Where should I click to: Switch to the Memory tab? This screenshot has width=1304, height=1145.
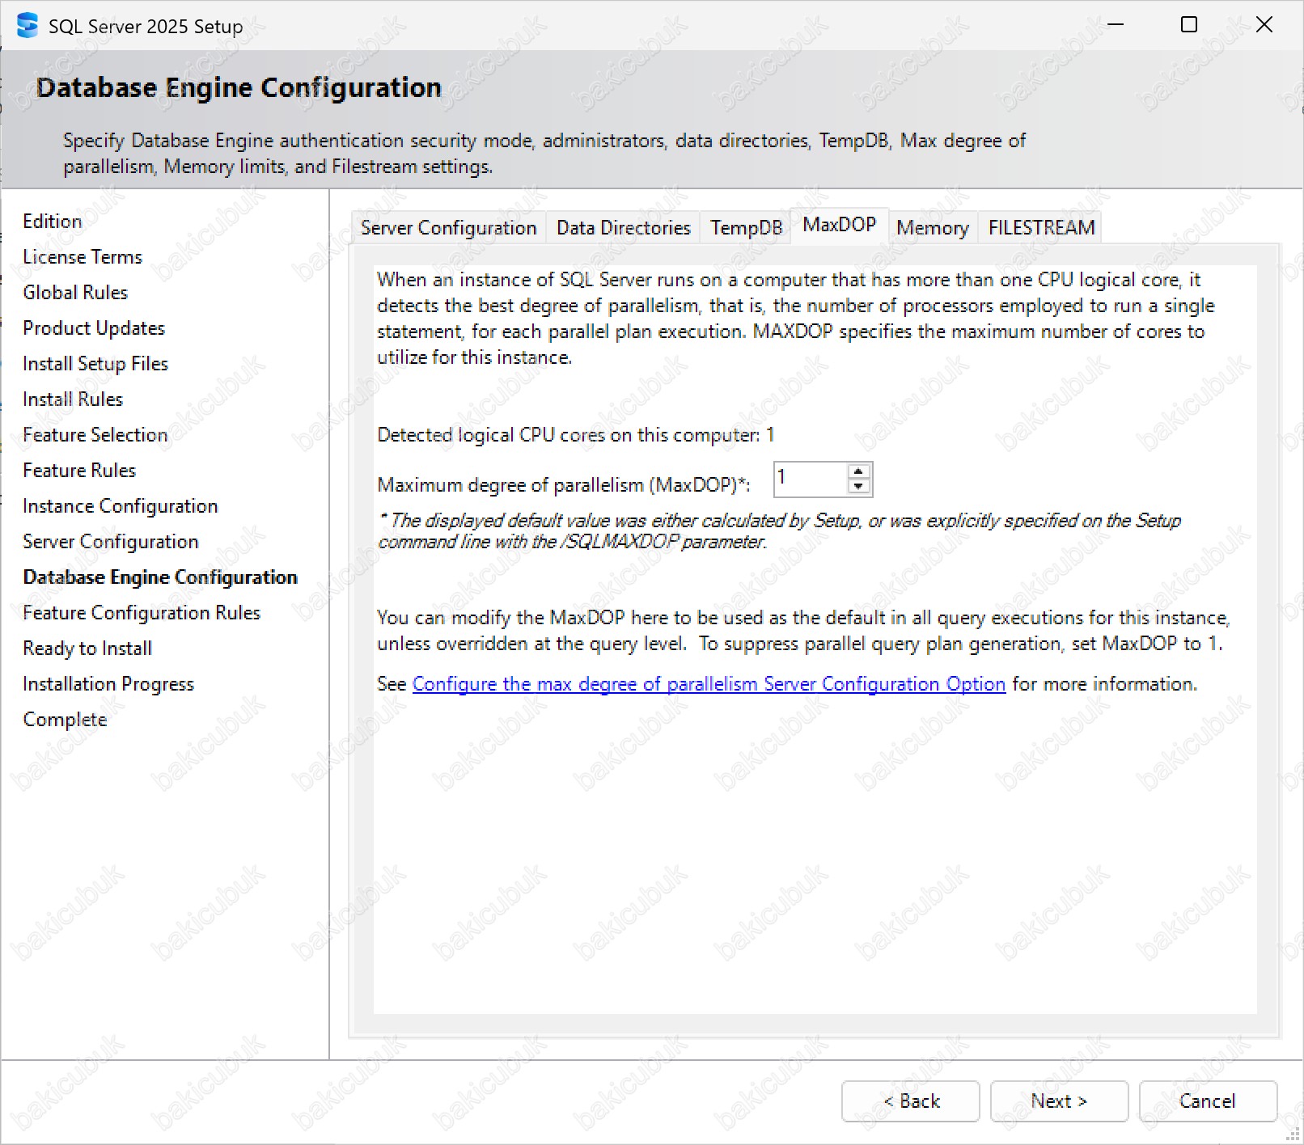(932, 228)
